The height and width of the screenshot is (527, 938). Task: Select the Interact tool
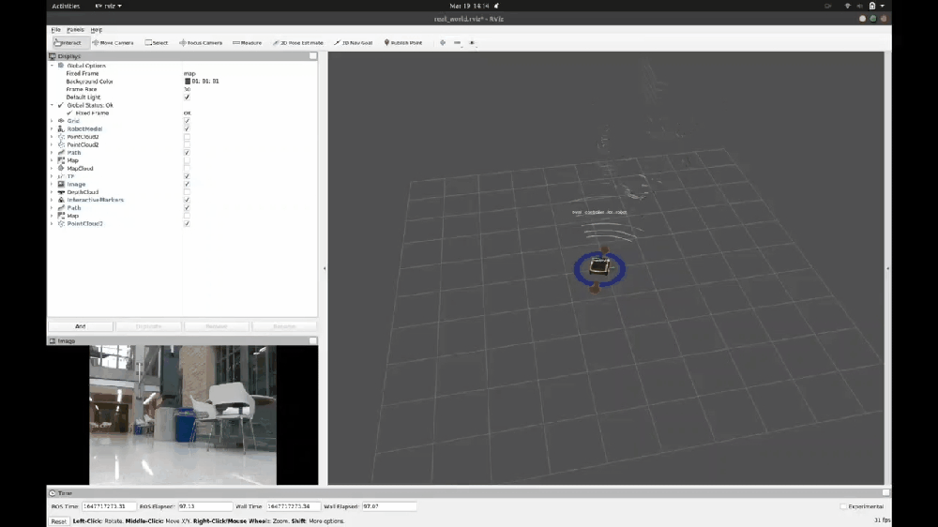click(68, 42)
